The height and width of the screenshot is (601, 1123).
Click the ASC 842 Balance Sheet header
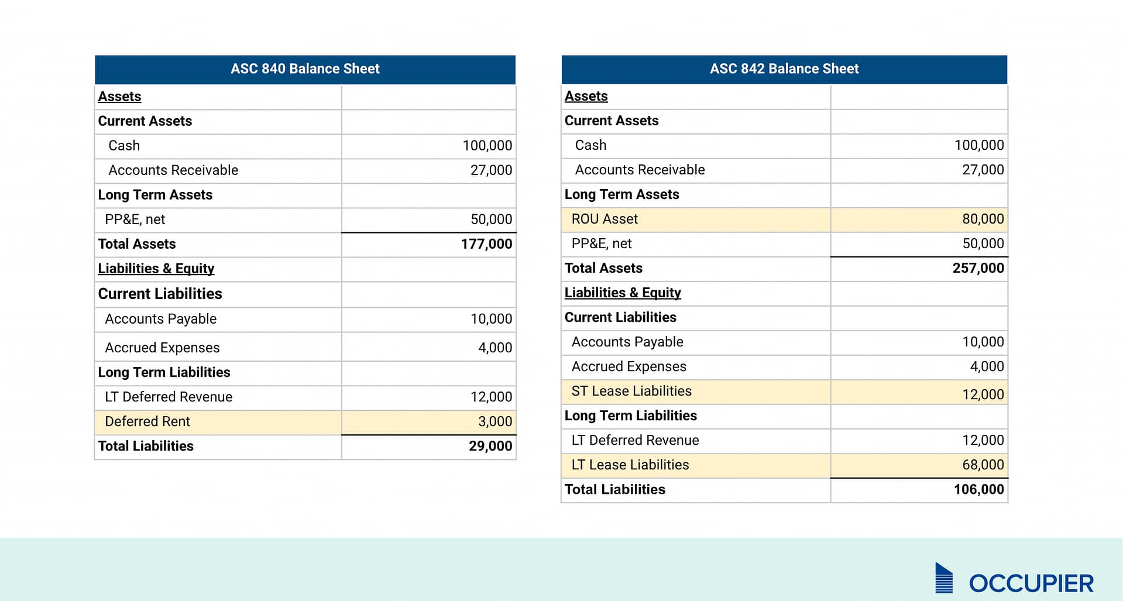coord(784,68)
